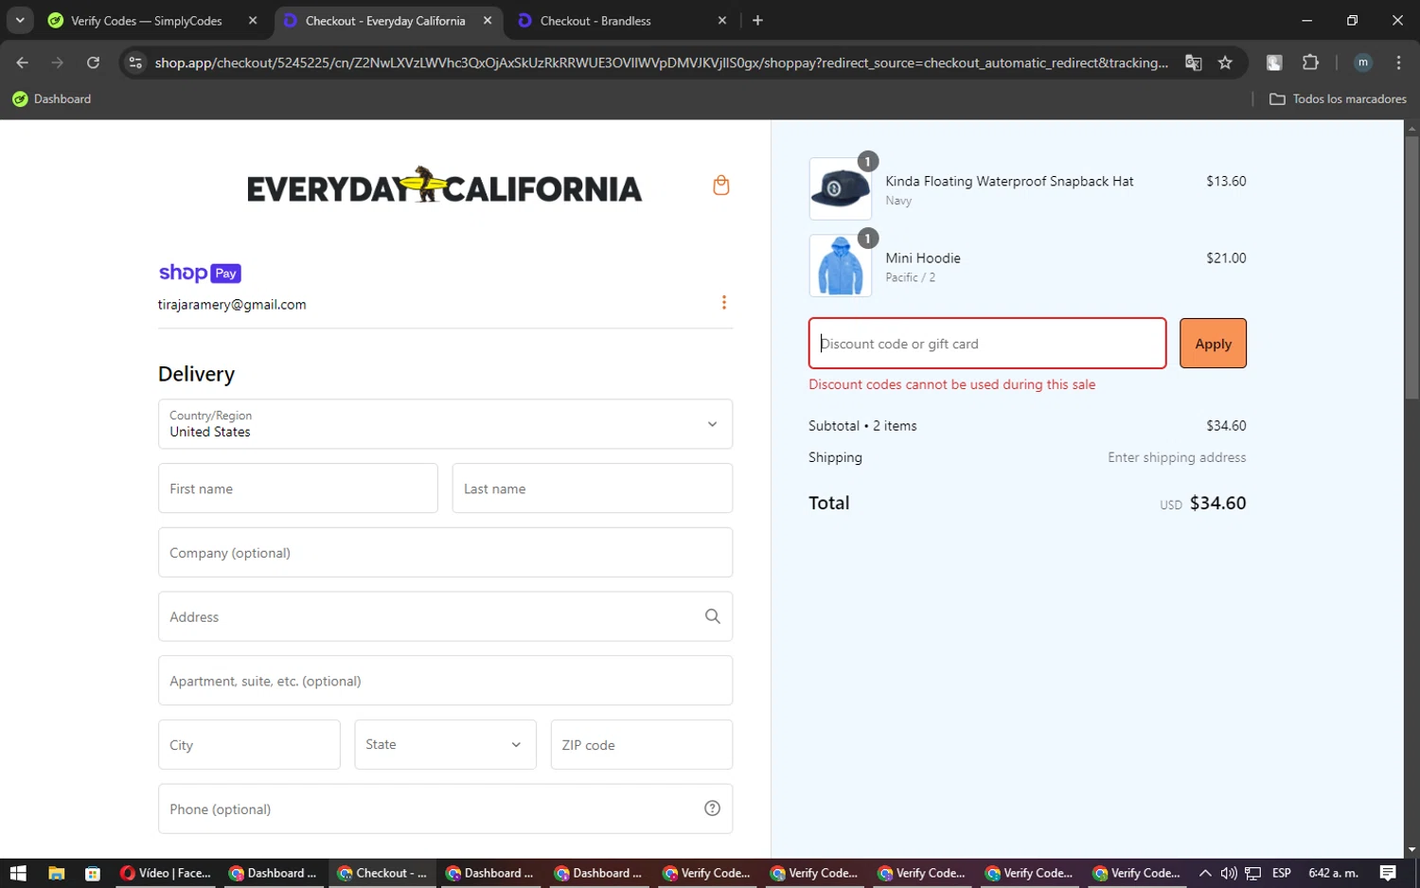Click the Phone (optional) field

coord(445,808)
